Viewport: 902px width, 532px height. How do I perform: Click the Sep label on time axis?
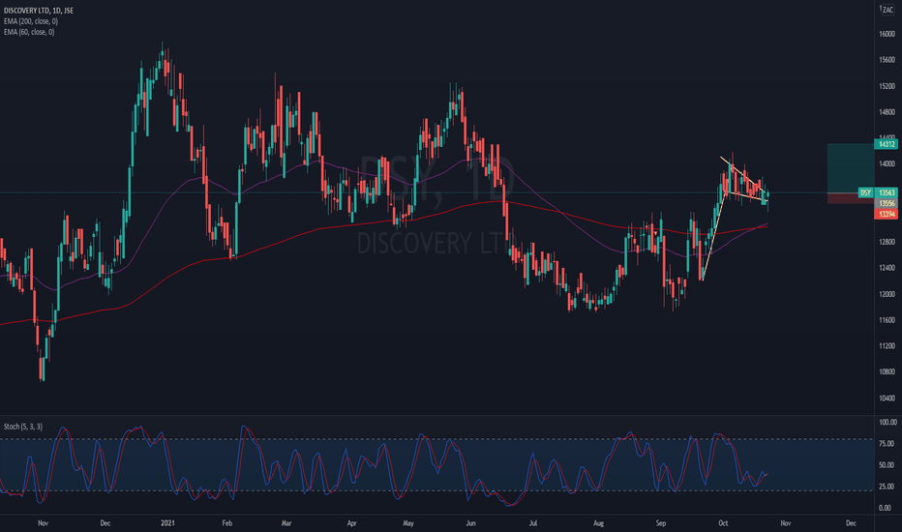coord(660,523)
